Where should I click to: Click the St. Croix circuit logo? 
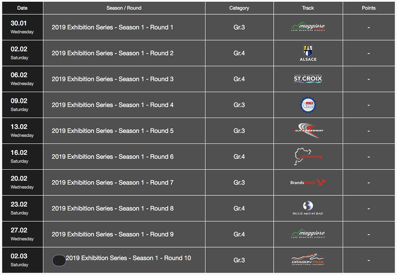[x=308, y=79]
